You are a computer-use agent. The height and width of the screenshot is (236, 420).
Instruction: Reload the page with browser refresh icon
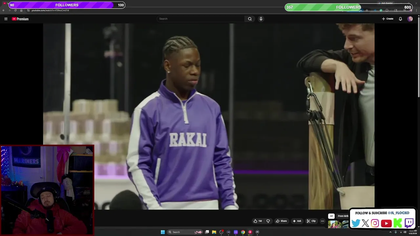click(15, 10)
